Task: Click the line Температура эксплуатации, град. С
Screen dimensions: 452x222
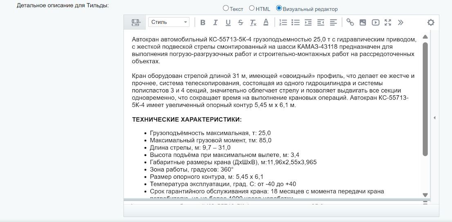Action: coord(223,184)
